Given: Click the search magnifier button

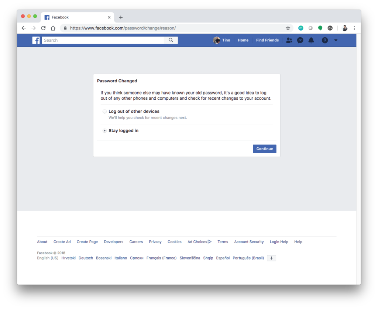Looking at the screenshot, I should [x=171, y=40].
